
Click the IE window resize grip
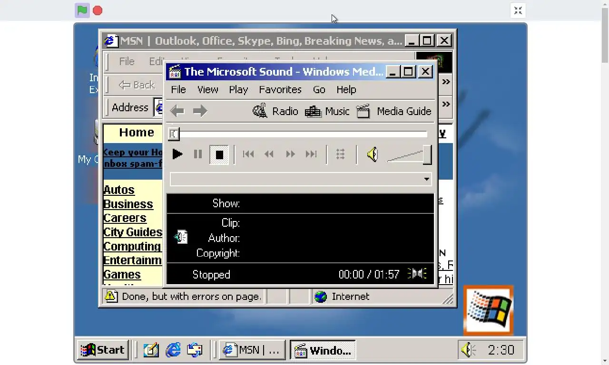tap(448, 298)
